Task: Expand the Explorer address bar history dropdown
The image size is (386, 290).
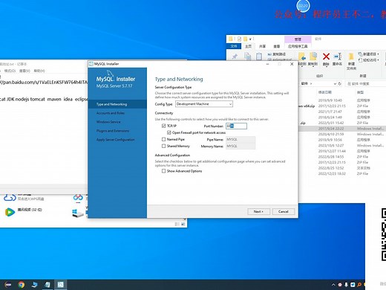Action: point(335,84)
